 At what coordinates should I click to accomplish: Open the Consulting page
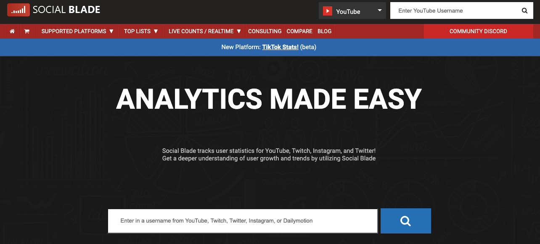tap(265, 31)
